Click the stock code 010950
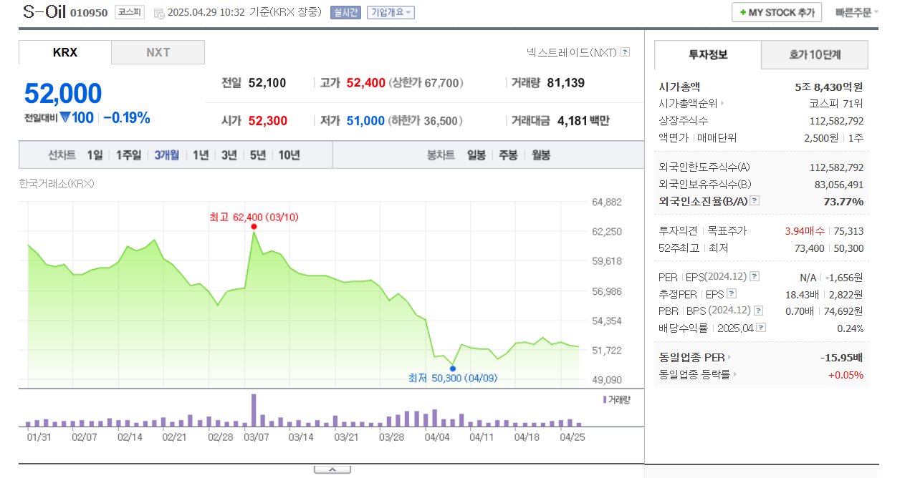The width and height of the screenshot is (910, 478). (x=89, y=13)
